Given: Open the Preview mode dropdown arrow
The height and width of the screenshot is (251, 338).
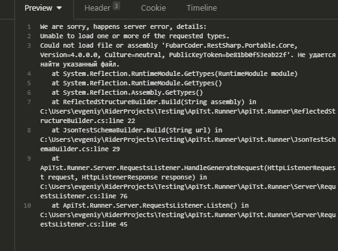Looking at the screenshot, I should click(59, 8).
